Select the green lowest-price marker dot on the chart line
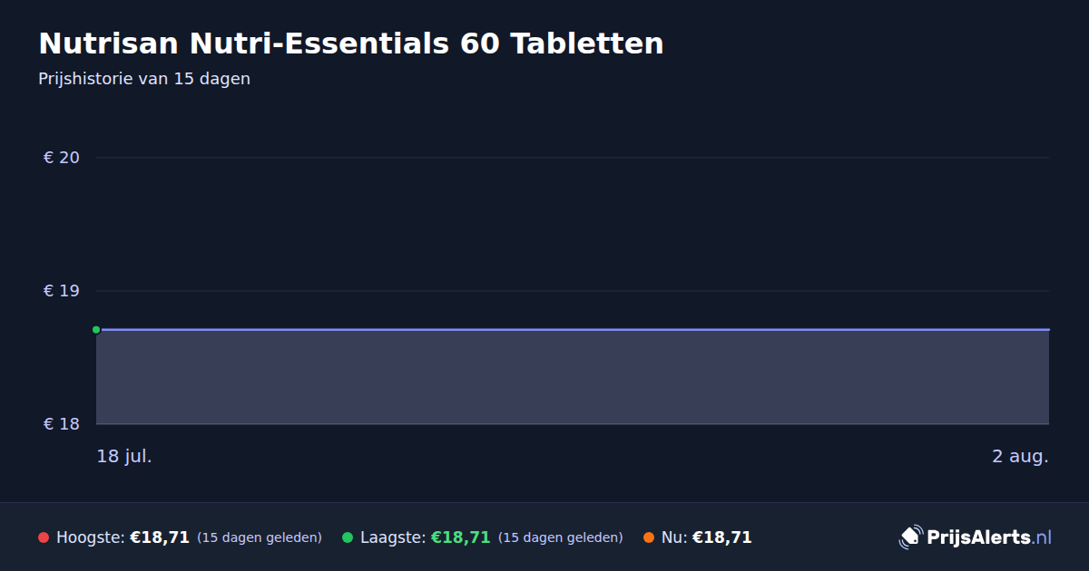 96,330
